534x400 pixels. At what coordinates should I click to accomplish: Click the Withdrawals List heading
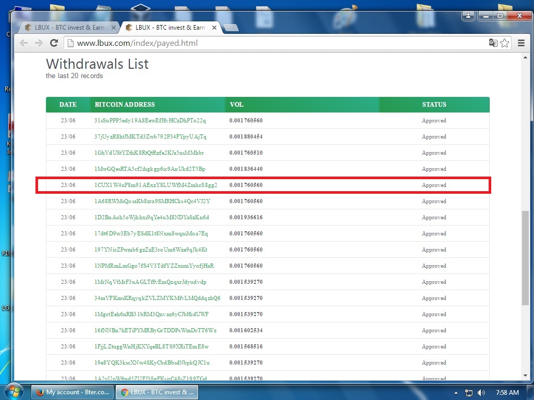[x=98, y=64]
